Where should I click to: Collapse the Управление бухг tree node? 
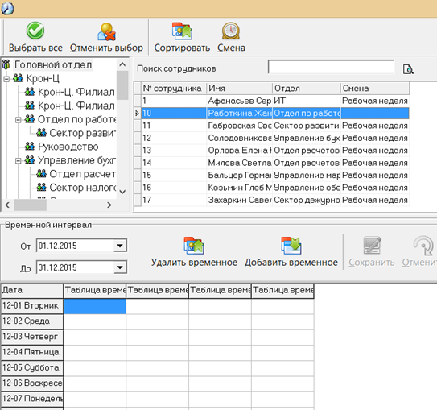[18, 160]
